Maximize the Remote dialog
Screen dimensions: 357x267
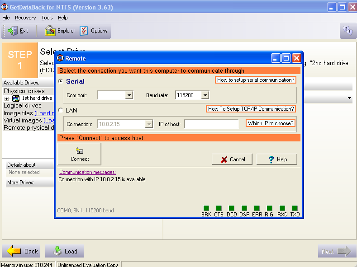point(286,58)
